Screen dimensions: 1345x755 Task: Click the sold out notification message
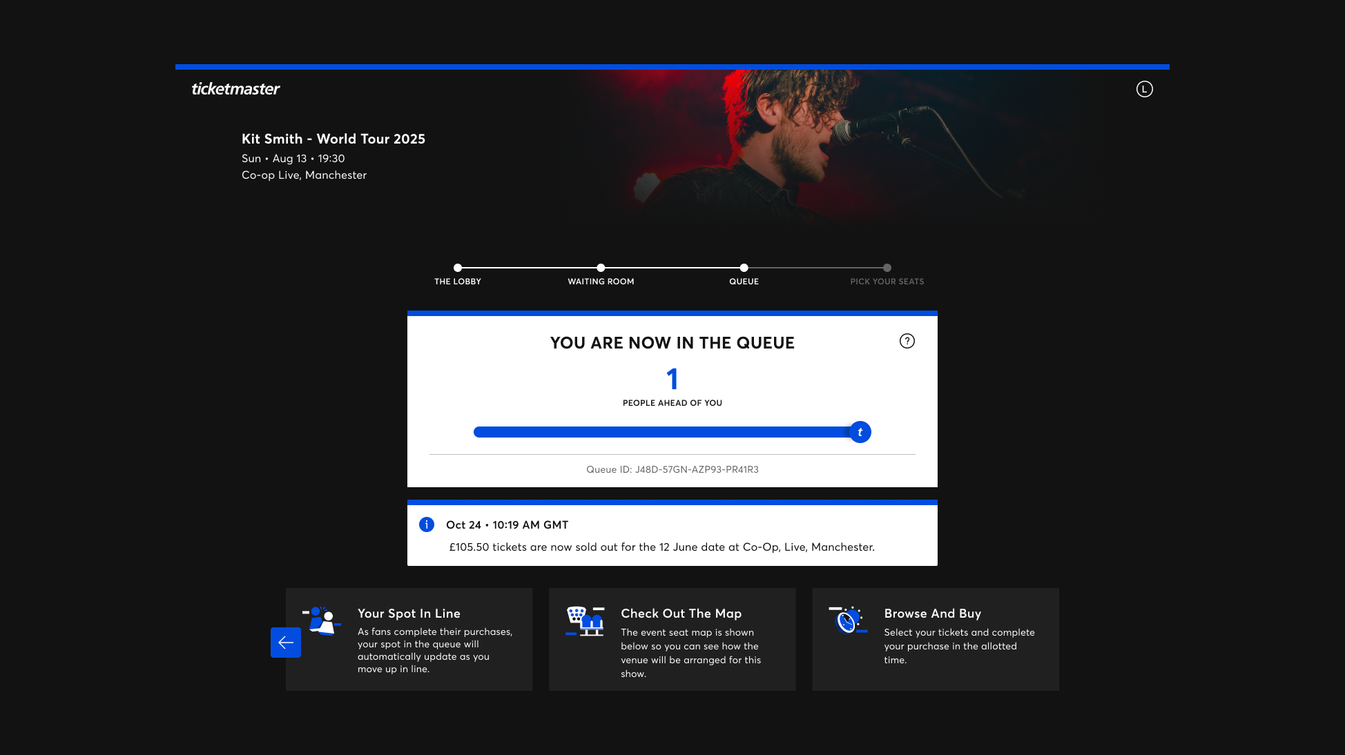coord(661,547)
